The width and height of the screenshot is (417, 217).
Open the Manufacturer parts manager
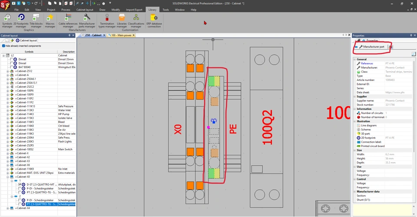pos(87,21)
